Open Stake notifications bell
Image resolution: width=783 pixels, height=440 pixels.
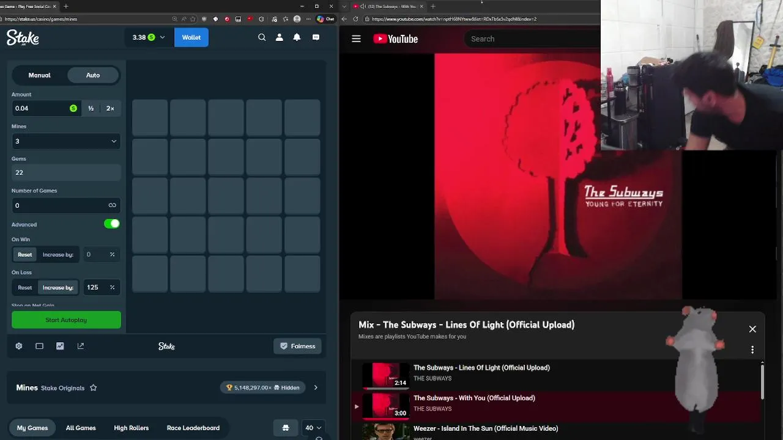coord(297,37)
